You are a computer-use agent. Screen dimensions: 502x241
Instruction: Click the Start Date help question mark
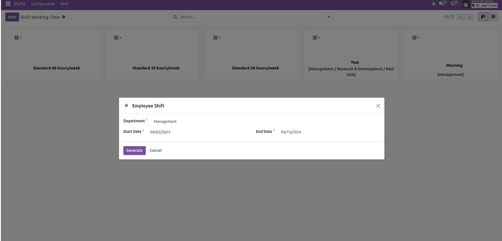[x=143, y=131]
